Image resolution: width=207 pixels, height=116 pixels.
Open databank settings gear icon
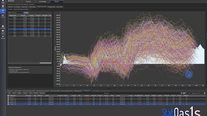pos(204,93)
